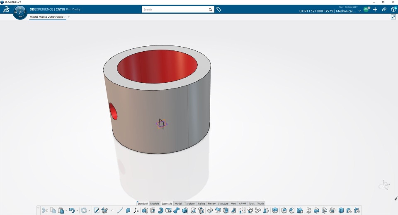This screenshot has height=215, width=398.
Task: Click the plus Add icon in top bar
Action: tap(375, 10)
